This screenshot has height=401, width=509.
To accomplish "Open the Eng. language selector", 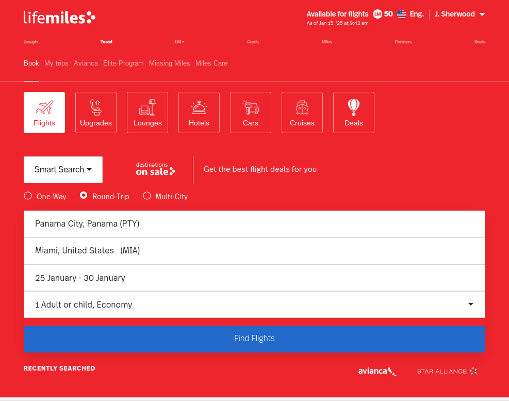I will (417, 14).
